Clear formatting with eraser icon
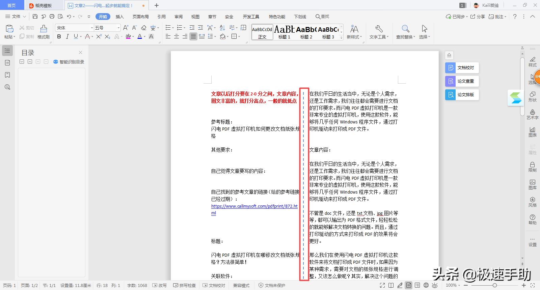Viewport: 540px width, 290px height. [144, 28]
